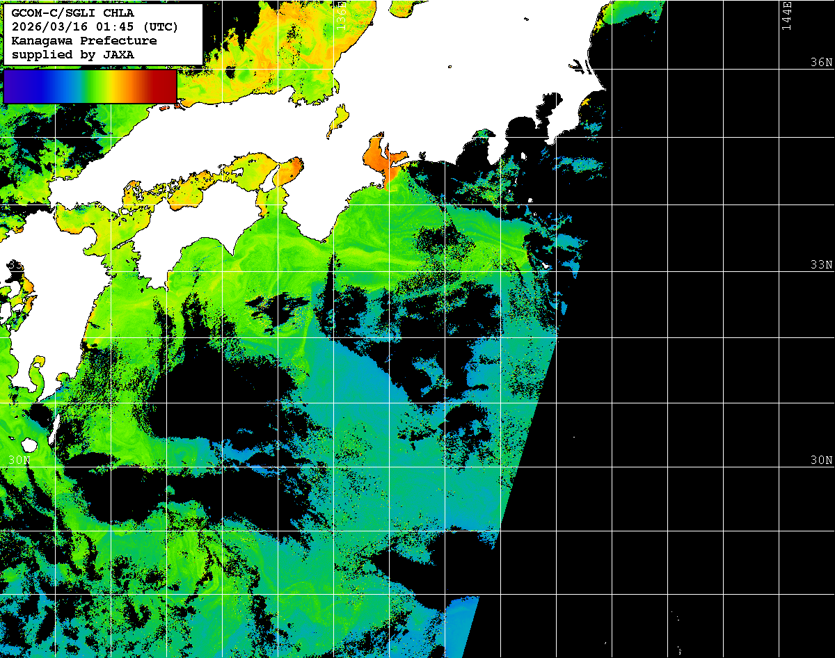Click the 144E longitude label at top
This screenshot has height=658, width=835.
point(786,15)
